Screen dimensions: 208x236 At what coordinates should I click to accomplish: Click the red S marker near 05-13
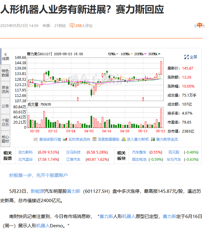pos(143,99)
